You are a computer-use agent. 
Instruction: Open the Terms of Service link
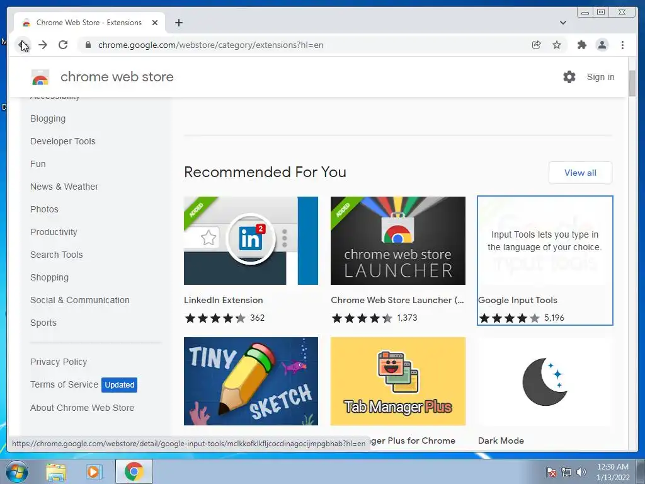[x=64, y=384]
